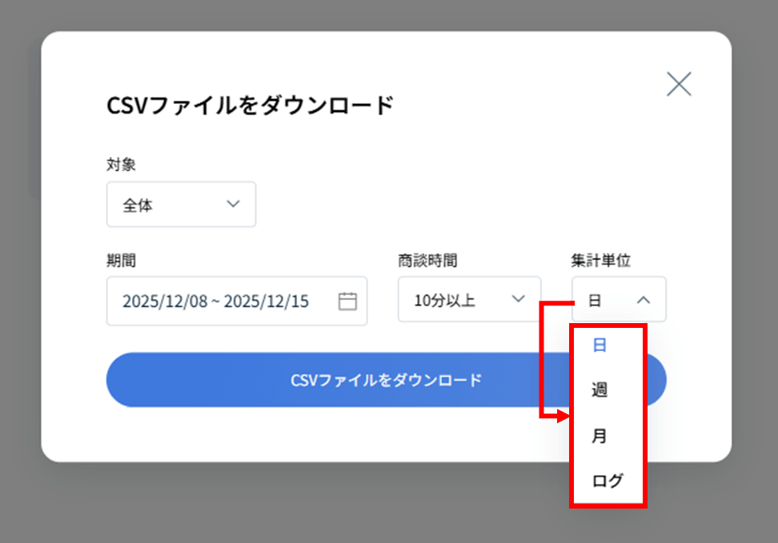
Task: Click the chevron arrow in 商談時間 dropdown
Action: click(x=519, y=299)
